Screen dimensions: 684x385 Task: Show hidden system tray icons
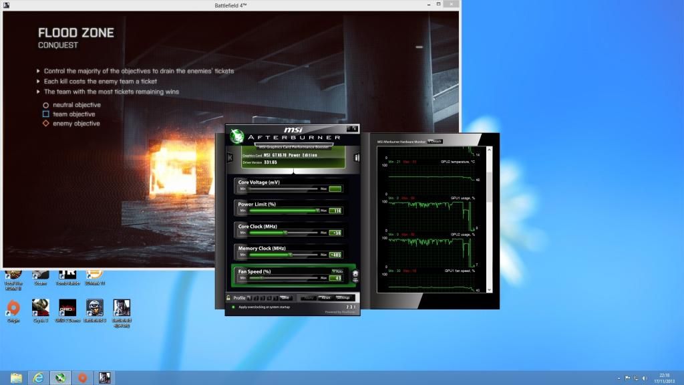click(619, 378)
